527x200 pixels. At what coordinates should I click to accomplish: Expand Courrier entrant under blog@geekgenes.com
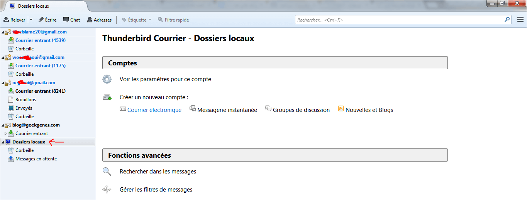point(5,134)
